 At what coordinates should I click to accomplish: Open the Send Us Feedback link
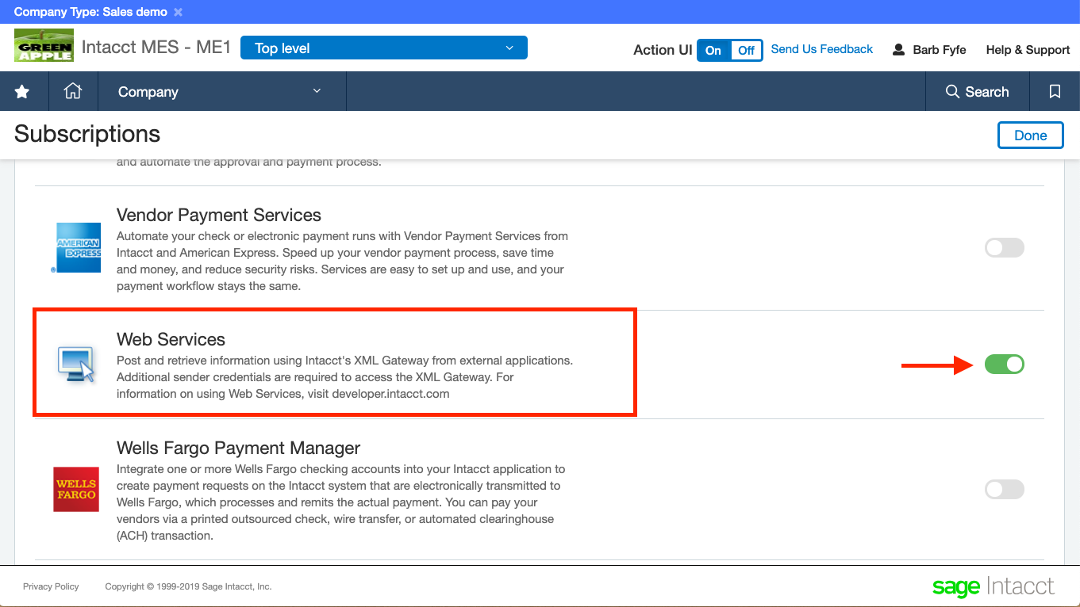click(x=822, y=49)
